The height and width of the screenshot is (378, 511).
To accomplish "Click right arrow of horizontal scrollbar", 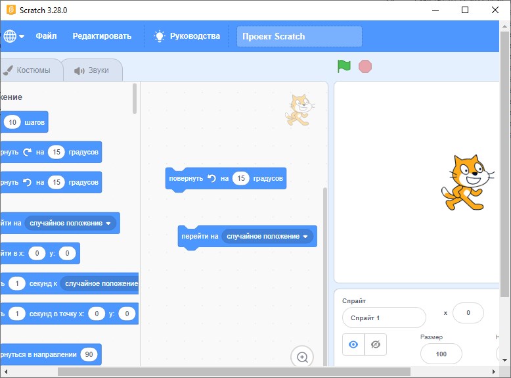I will 494,371.
